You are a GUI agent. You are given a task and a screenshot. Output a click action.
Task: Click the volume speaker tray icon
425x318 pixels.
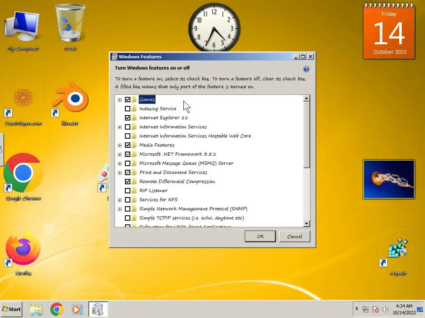click(x=385, y=309)
